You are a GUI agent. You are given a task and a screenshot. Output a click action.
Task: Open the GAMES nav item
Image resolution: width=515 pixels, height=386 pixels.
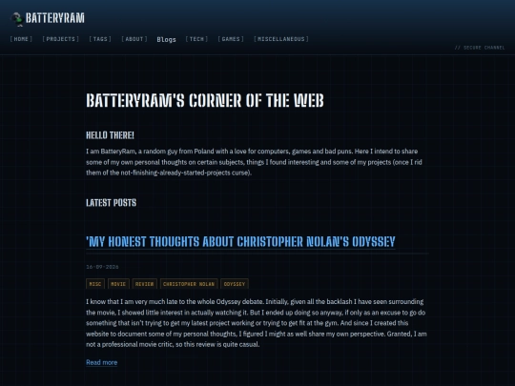231,39
